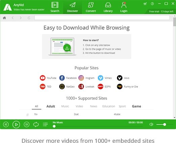This screenshot has width=176, height=143.
Task: Select the Sport sites tab
Action: (x=122, y=106)
